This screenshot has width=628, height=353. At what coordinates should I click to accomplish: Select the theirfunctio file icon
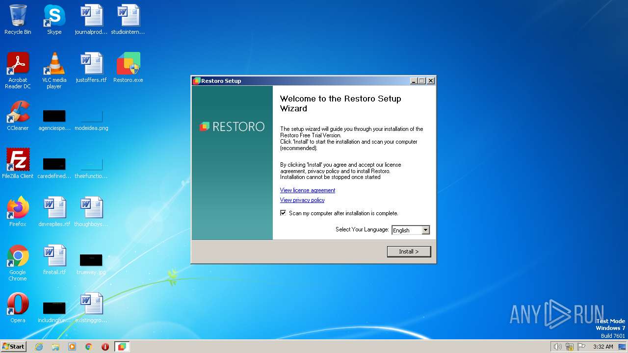click(x=91, y=168)
